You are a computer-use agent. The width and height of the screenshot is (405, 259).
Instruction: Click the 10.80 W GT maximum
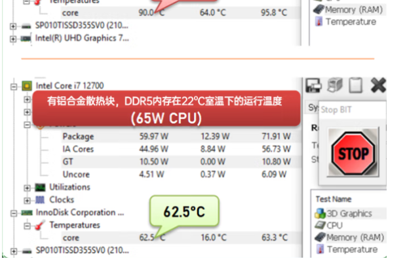(x=277, y=162)
